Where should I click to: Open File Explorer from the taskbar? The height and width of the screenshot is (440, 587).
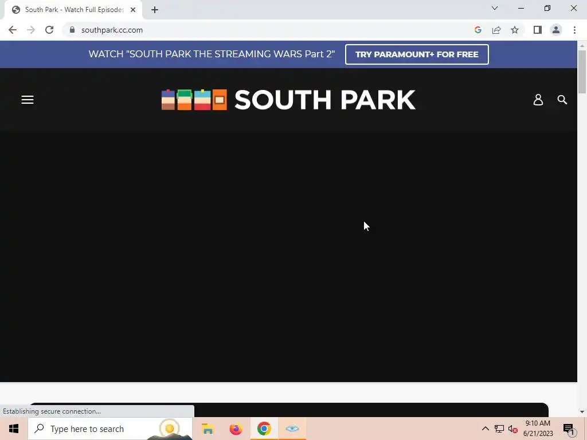click(x=208, y=429)
